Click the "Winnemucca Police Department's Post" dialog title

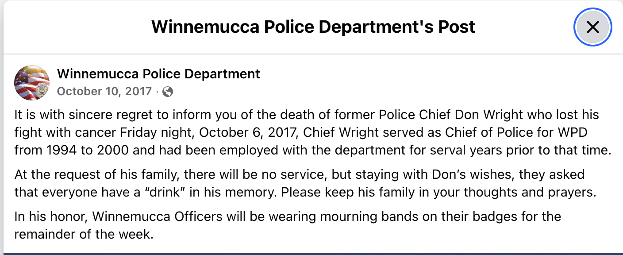(x=313, y=27)
